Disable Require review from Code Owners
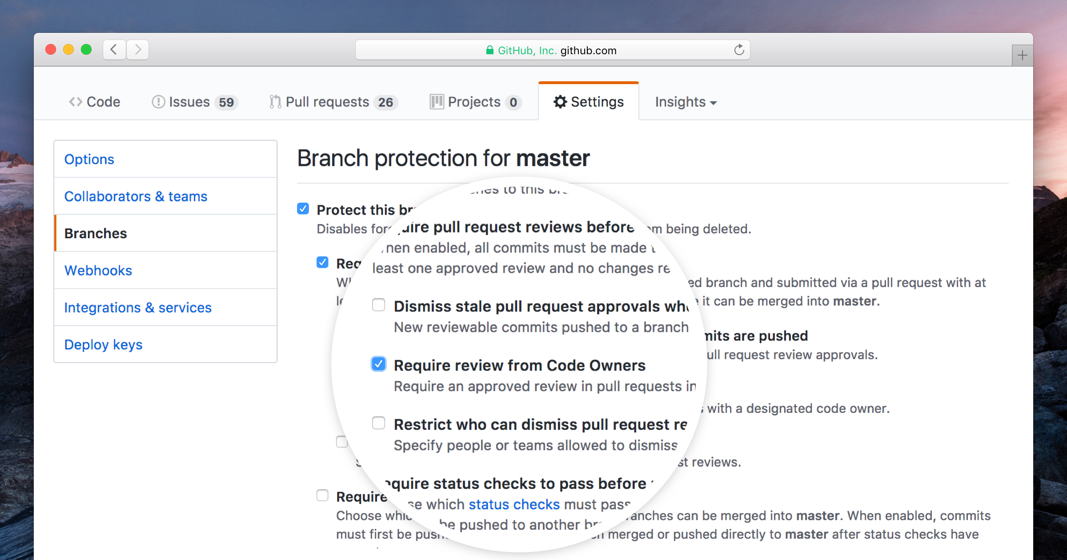The height and width of the screenshot is (560, 1067). pos(379,365)
